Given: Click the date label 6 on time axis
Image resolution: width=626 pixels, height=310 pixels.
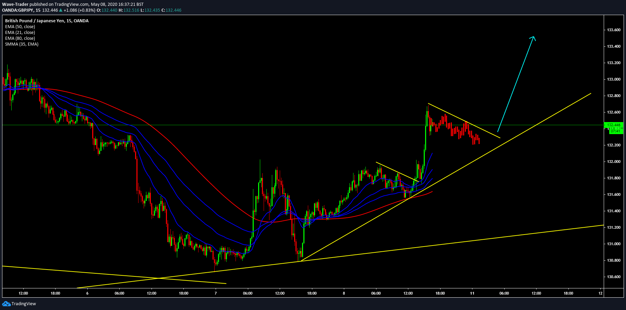Looking at the screenshot, I should (x=87, y=294).
